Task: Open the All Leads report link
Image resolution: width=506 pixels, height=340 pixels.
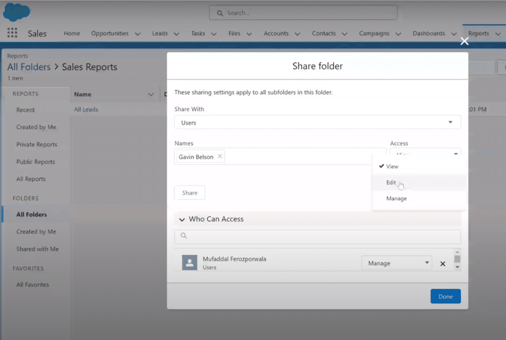Action: click(86, 109)
